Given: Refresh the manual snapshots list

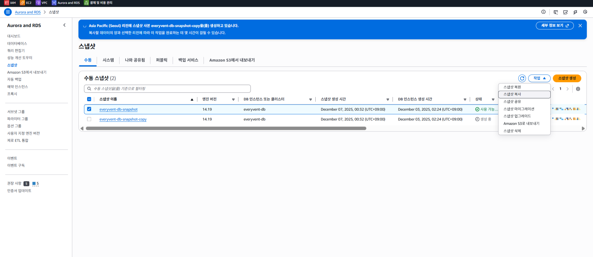Looking at the screenshot, I should click(522, 78).
